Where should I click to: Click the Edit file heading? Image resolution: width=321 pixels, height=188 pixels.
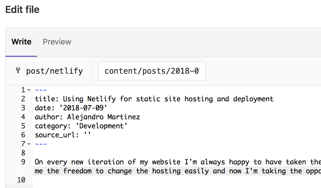pyautogui.click(x=22, y=9)
